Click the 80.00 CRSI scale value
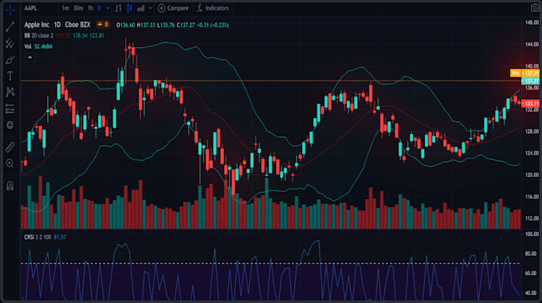The image size is (542, 303). (x=532, y=254)
